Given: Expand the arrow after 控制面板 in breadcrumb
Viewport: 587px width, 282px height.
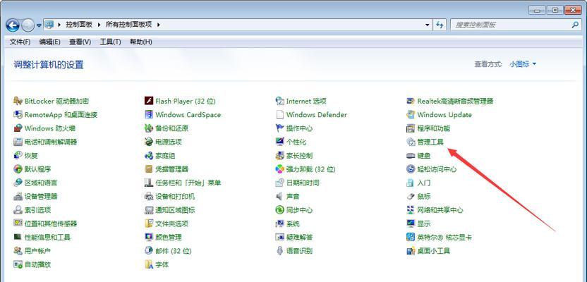Looking at the screenshot, I should pyautogui.click(x=99, y=25).
